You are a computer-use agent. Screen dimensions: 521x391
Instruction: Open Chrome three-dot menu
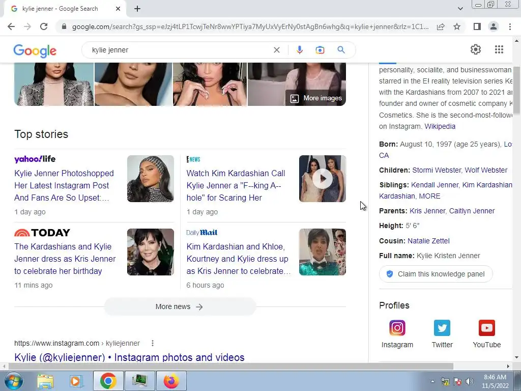[510, 26]
